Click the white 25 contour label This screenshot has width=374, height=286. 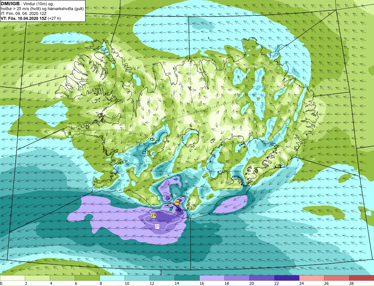pos(157,226)
